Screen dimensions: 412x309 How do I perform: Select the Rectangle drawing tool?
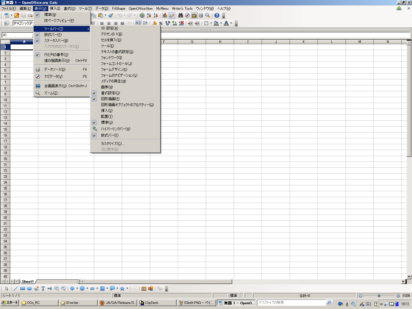tap(23, 288)
